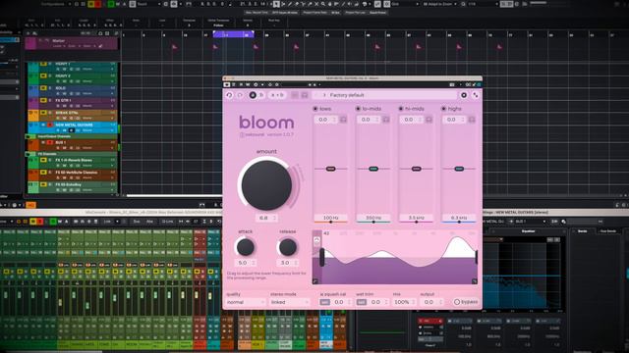Select the SOLO track in track list

point(72,90)
